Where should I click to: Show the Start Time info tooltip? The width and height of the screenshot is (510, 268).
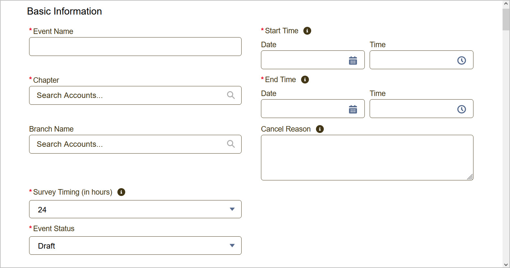pyautogui.click(x=307, y=31)
